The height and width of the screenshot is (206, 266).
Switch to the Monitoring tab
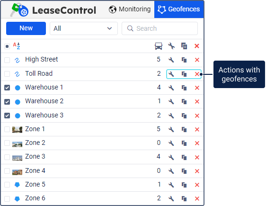[x=130, y=9]
